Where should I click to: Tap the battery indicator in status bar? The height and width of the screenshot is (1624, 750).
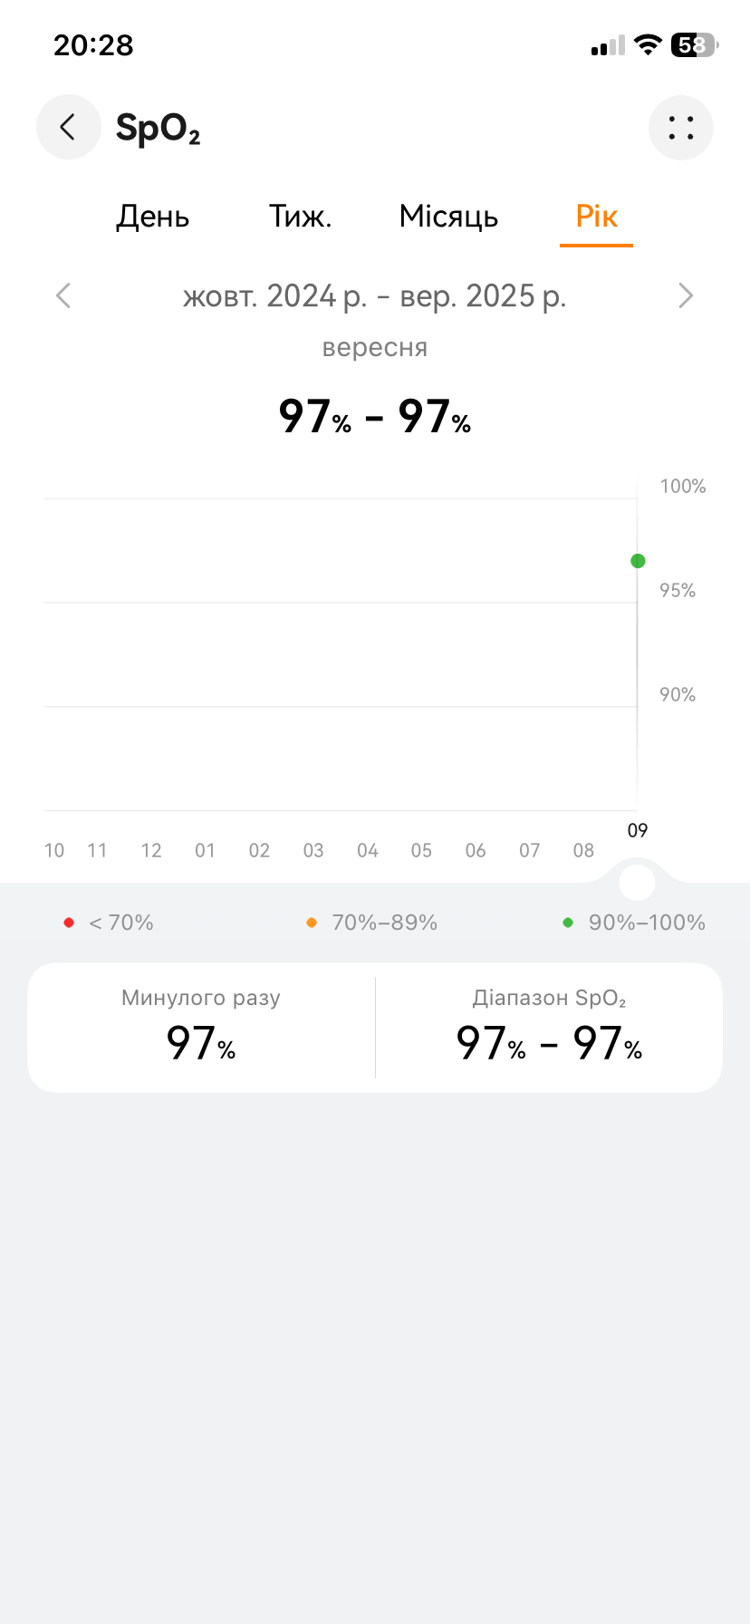[693, 45]
